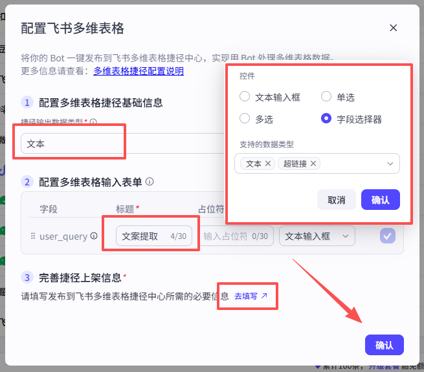This screenshot has width=424, height=372.
Task: Select the 单选 radio option
Action: (326, 97)
